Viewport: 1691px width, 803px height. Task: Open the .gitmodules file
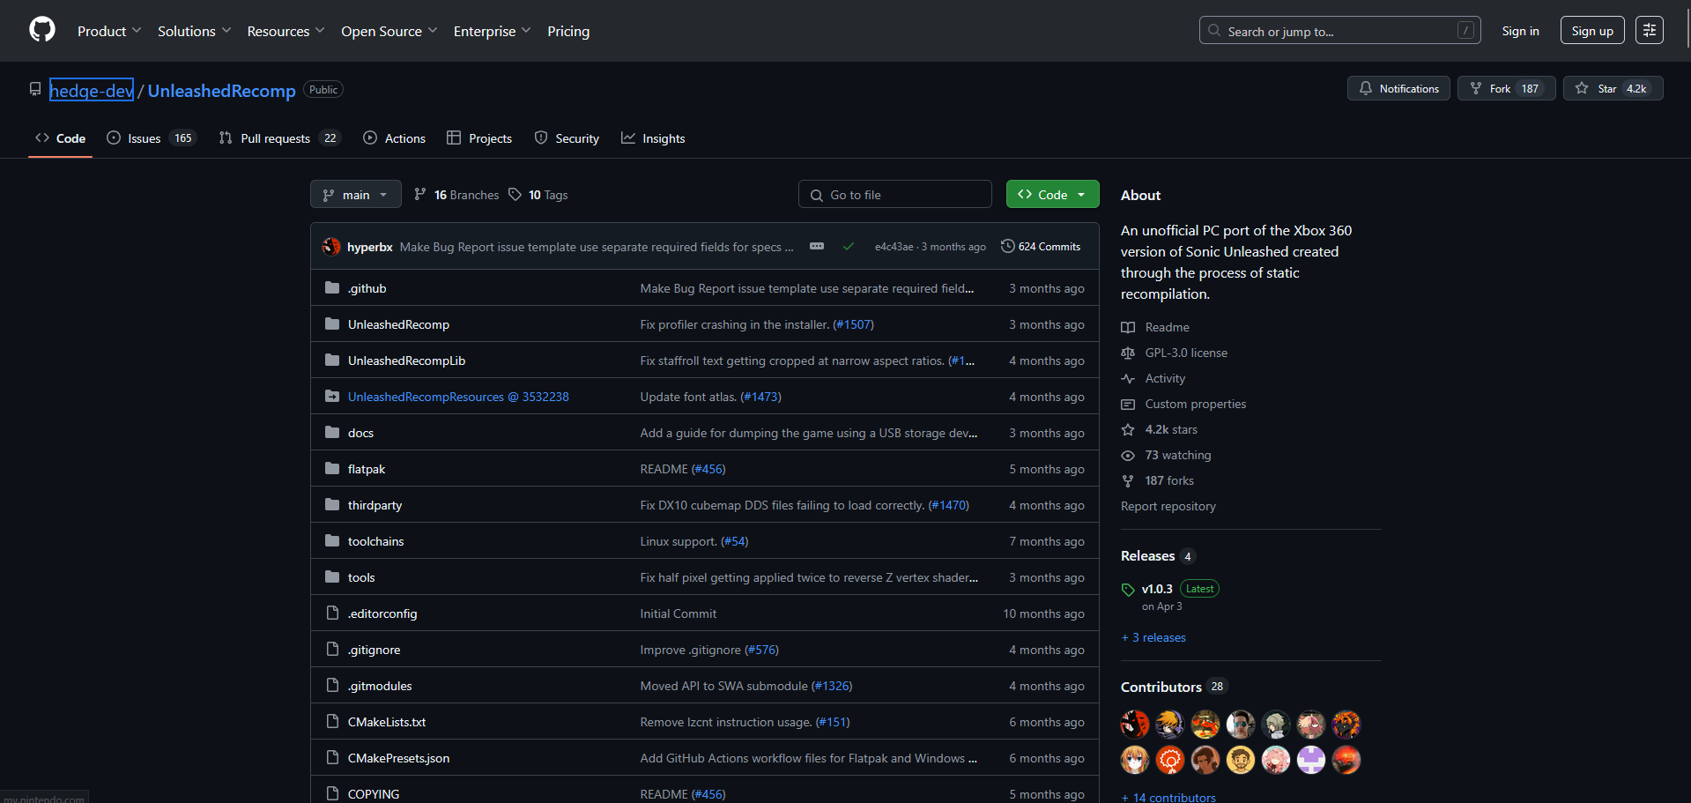click(380, 686)
